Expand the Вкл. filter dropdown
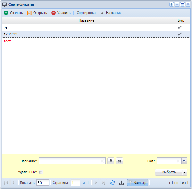The width and height of the screenshot is (192, 189). (x=184, y=161)
